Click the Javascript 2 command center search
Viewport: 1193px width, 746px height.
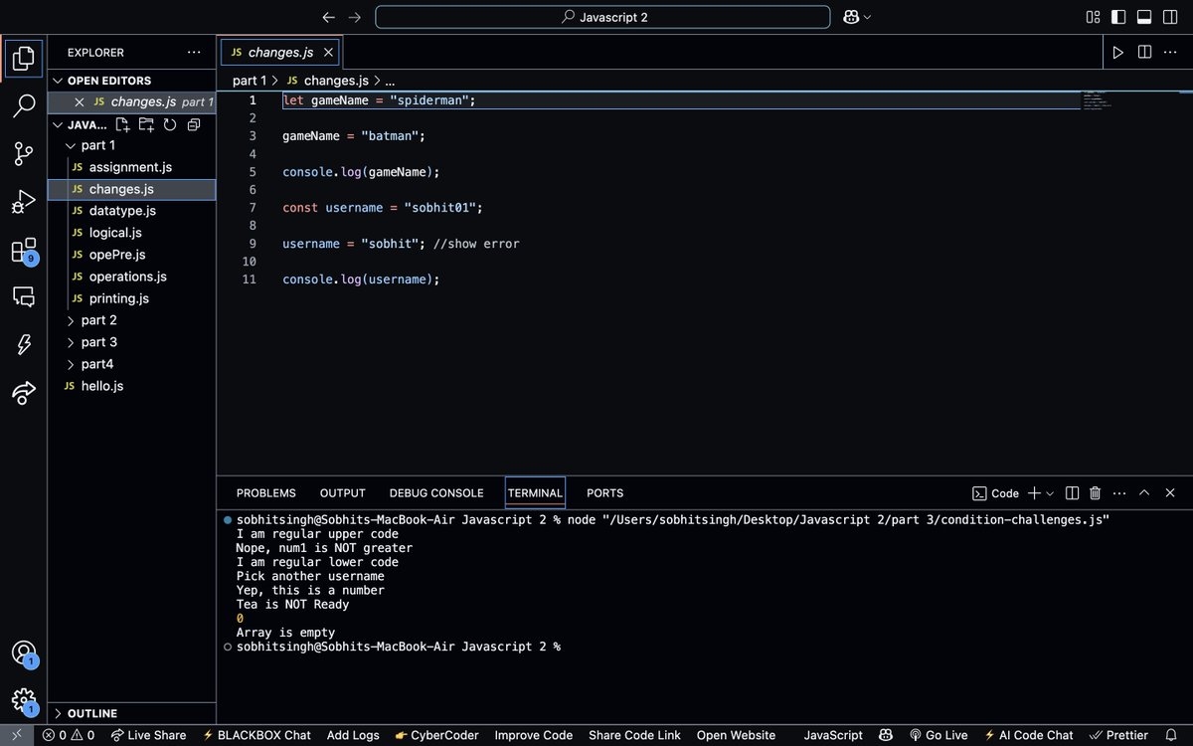coord(602,17)
